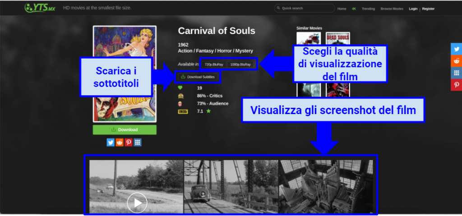Viewport: 462px width, 216px height.
Task: Click the Login link
Action: (413, 9)
